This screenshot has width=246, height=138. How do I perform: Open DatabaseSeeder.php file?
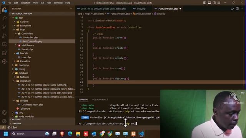32,105
